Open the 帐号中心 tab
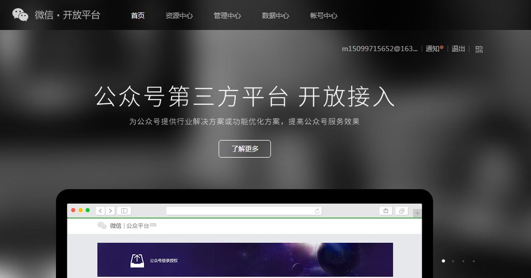Viewport: 531px width, 278px height. point(324,16)
